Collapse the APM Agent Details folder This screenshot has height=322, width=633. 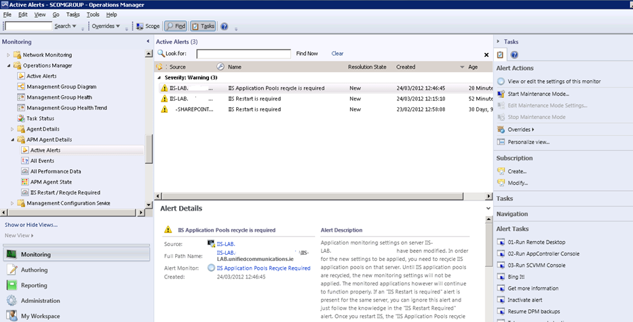12,140
